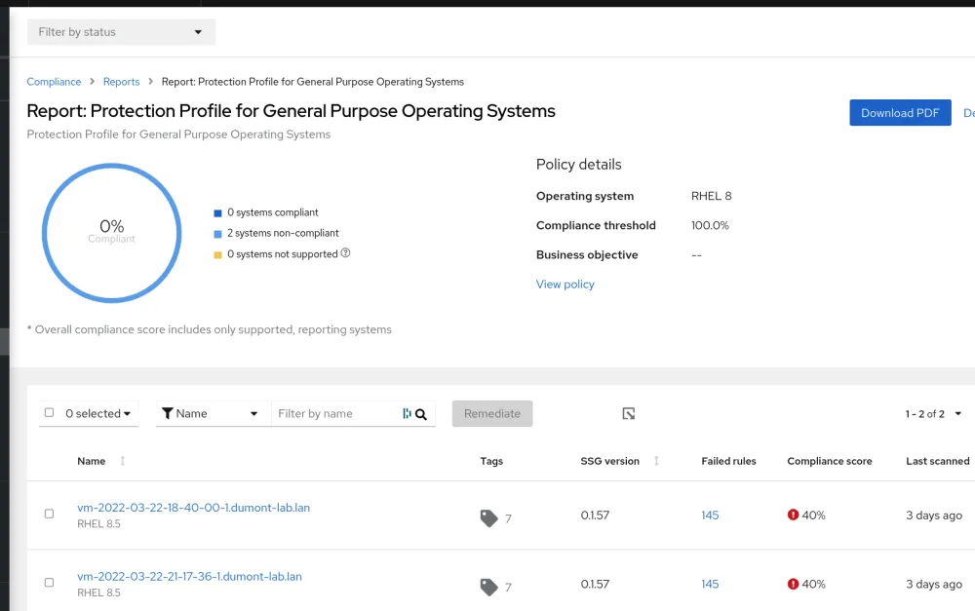Check the select-all checkbox in table header

[49, 412]
